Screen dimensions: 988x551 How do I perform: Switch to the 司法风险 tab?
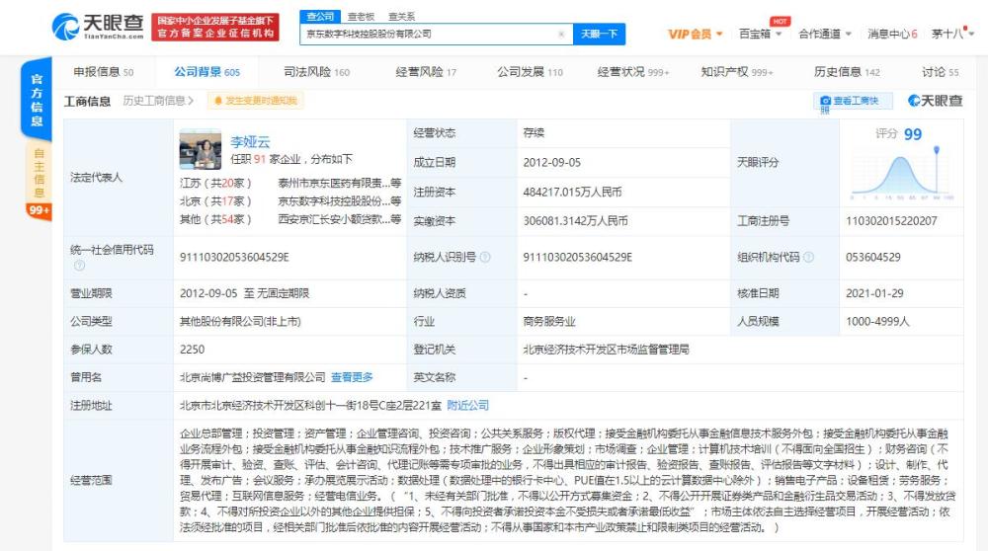[316, 72]
